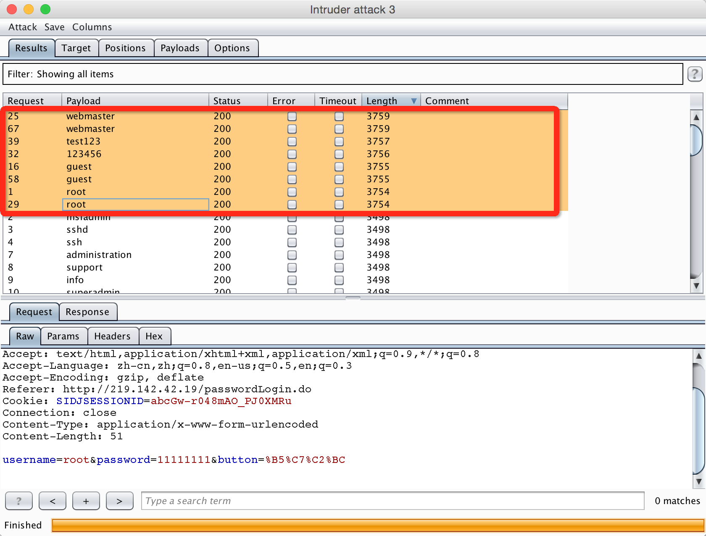
Task: Click the username=root request body line
Action: tap(174, 460)
